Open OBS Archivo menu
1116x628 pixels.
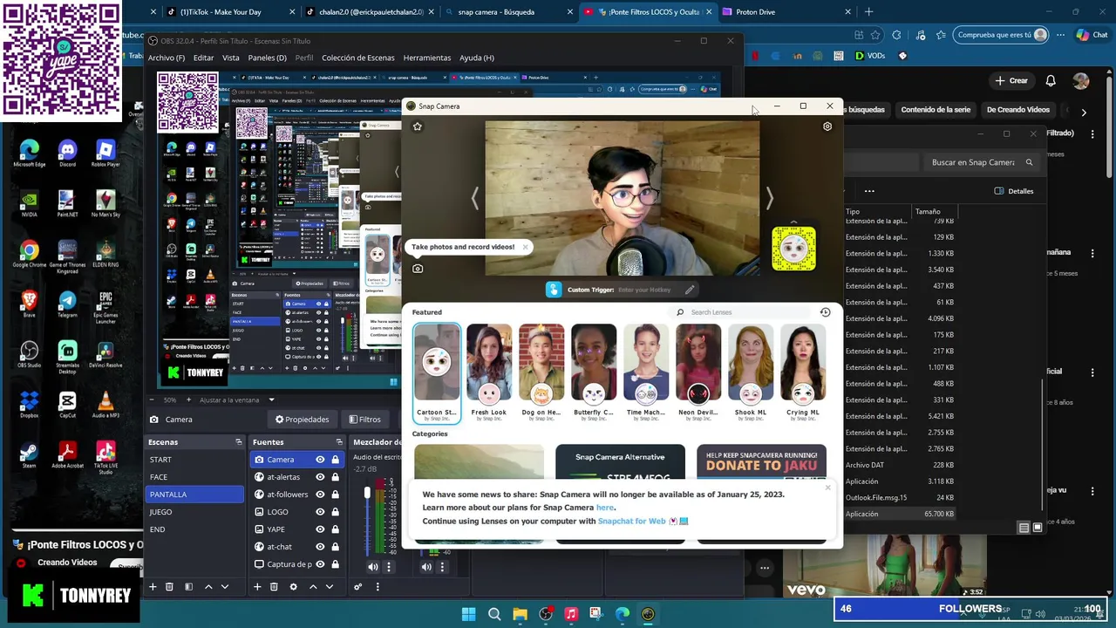click(167, 58)
